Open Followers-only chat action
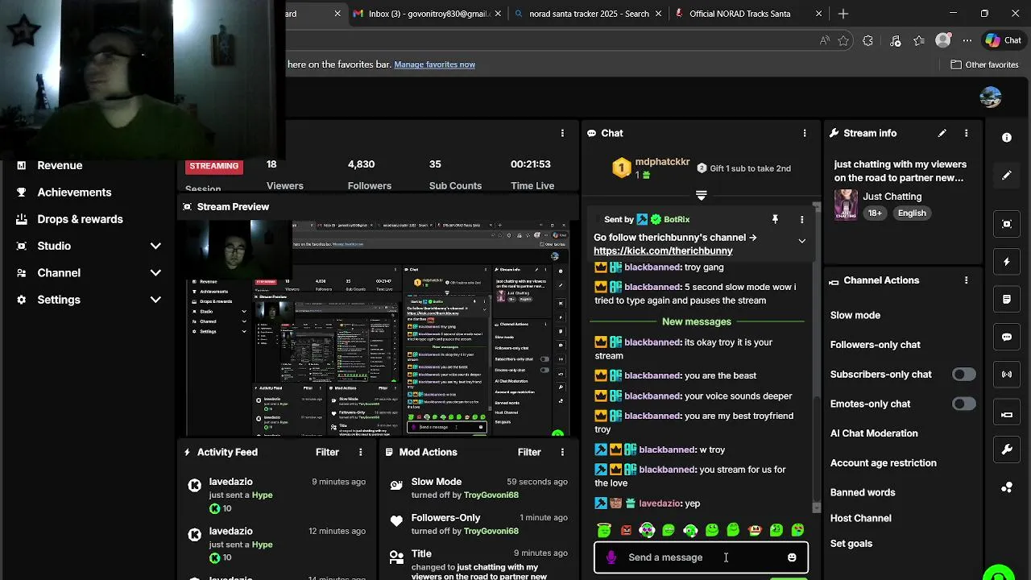The width and height of the screenshot is (1031, 580). (x=875, y=345)
